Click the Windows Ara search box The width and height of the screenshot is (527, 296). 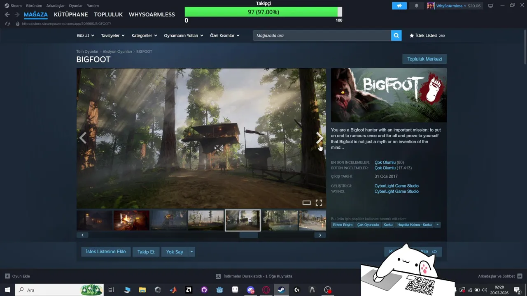[x=59, y=290]
